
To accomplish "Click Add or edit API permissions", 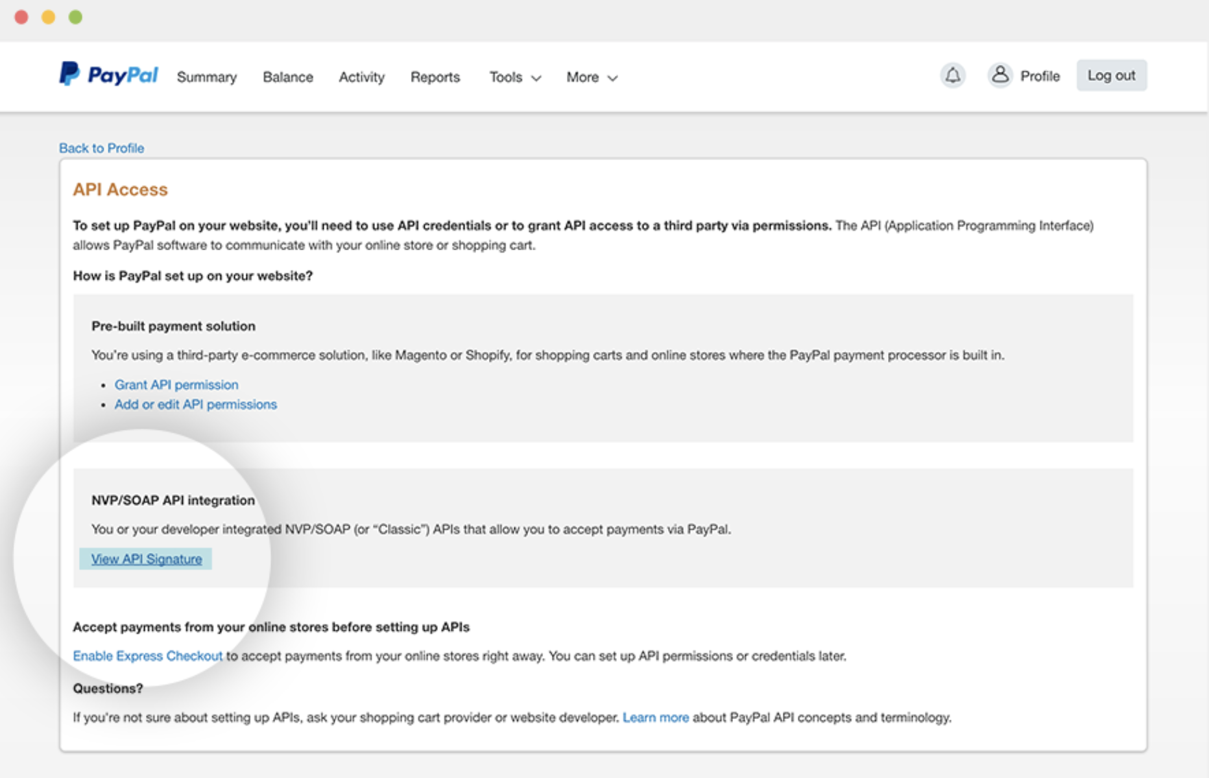I will [x=196, y=405].
